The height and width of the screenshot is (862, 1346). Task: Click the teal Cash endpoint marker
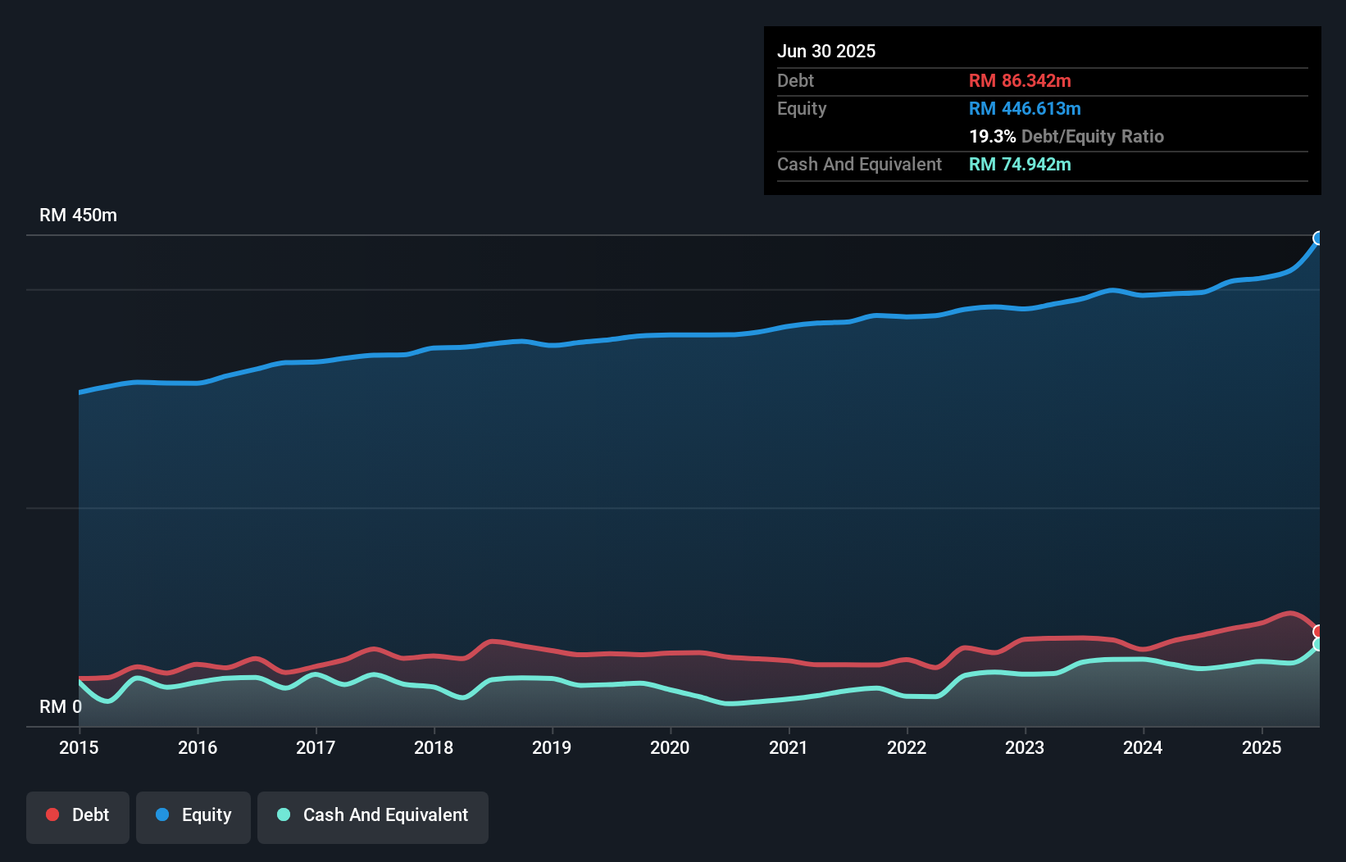pos(1318,645)
